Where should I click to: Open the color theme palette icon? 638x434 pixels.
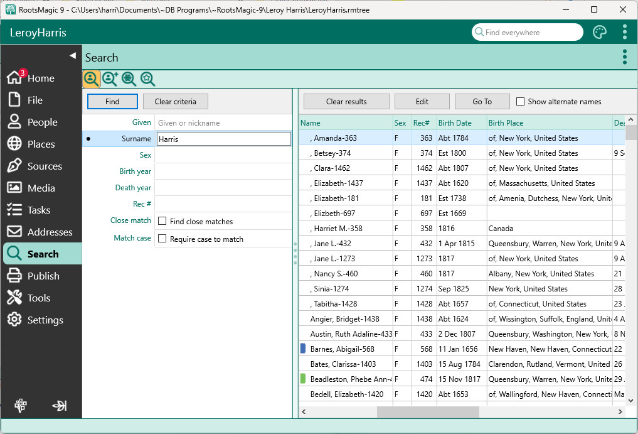coord(599,32)
